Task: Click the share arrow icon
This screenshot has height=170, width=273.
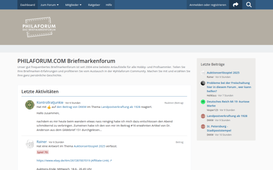Action: point(235,5)
